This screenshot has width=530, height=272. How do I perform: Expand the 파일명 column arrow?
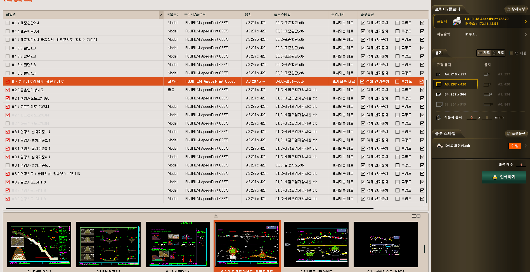pos(161,15)
